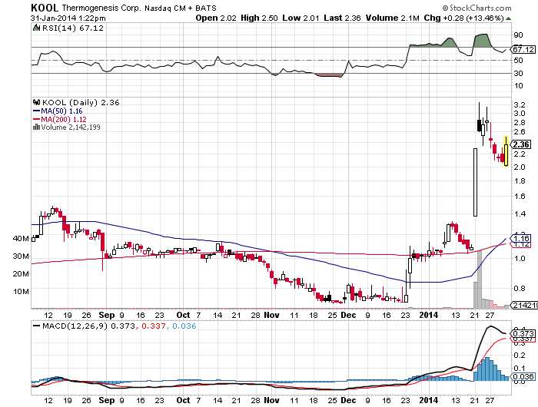Click the 10M volume axis label
Image resolution: width=538 pixels, height=407 pixels.
click(x=21, y=292)
